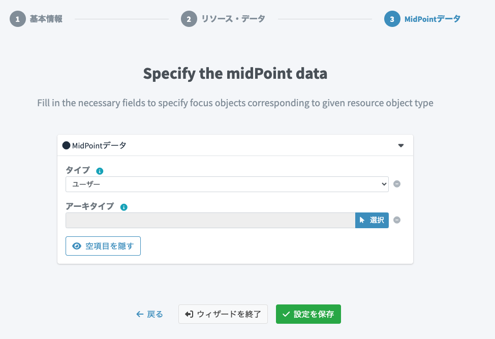Click the step 3 circle icon
The width and height of the screenshot is (495, 339).
(x=392, y=19)
